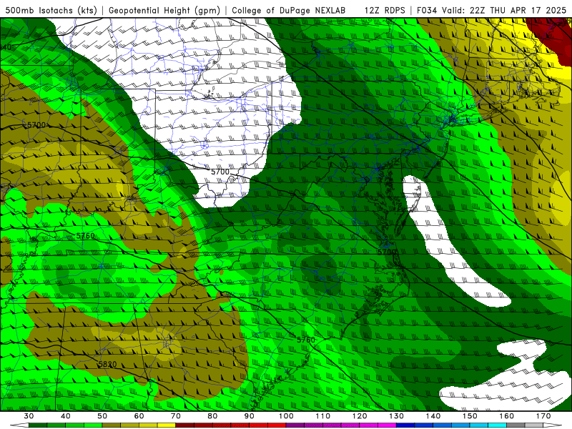This screenshot has height=429, width=572.
Task: Click the 5820 height contour label
Action: (107, 364)
